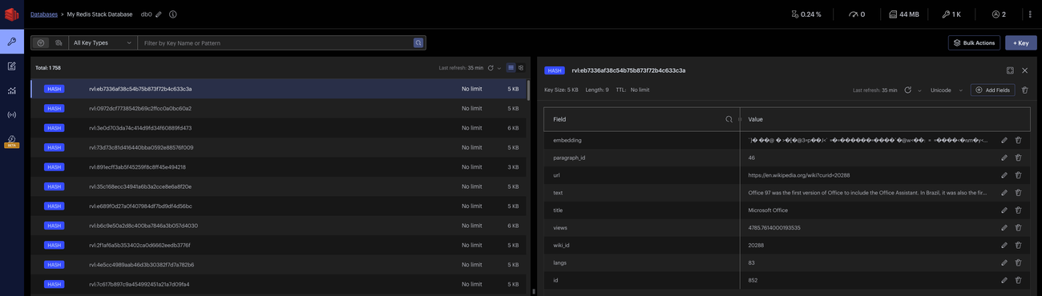
Task: Open the Pub/Sub sidebar icon
Action: [x=11, y=114]
